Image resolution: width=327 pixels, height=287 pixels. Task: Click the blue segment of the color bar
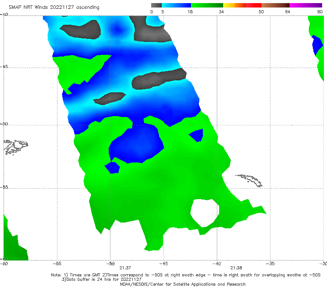point(176,5)
